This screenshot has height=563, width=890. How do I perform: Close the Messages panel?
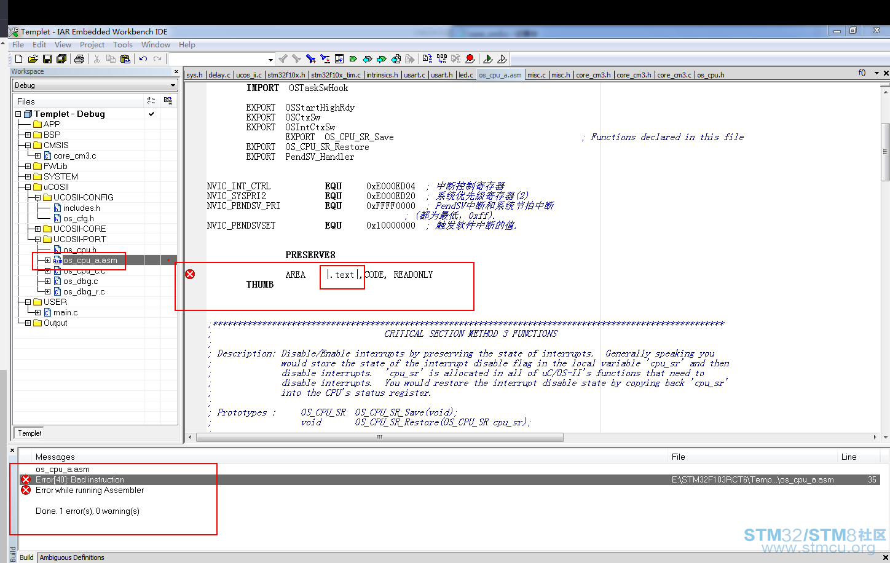click(12, 451)
